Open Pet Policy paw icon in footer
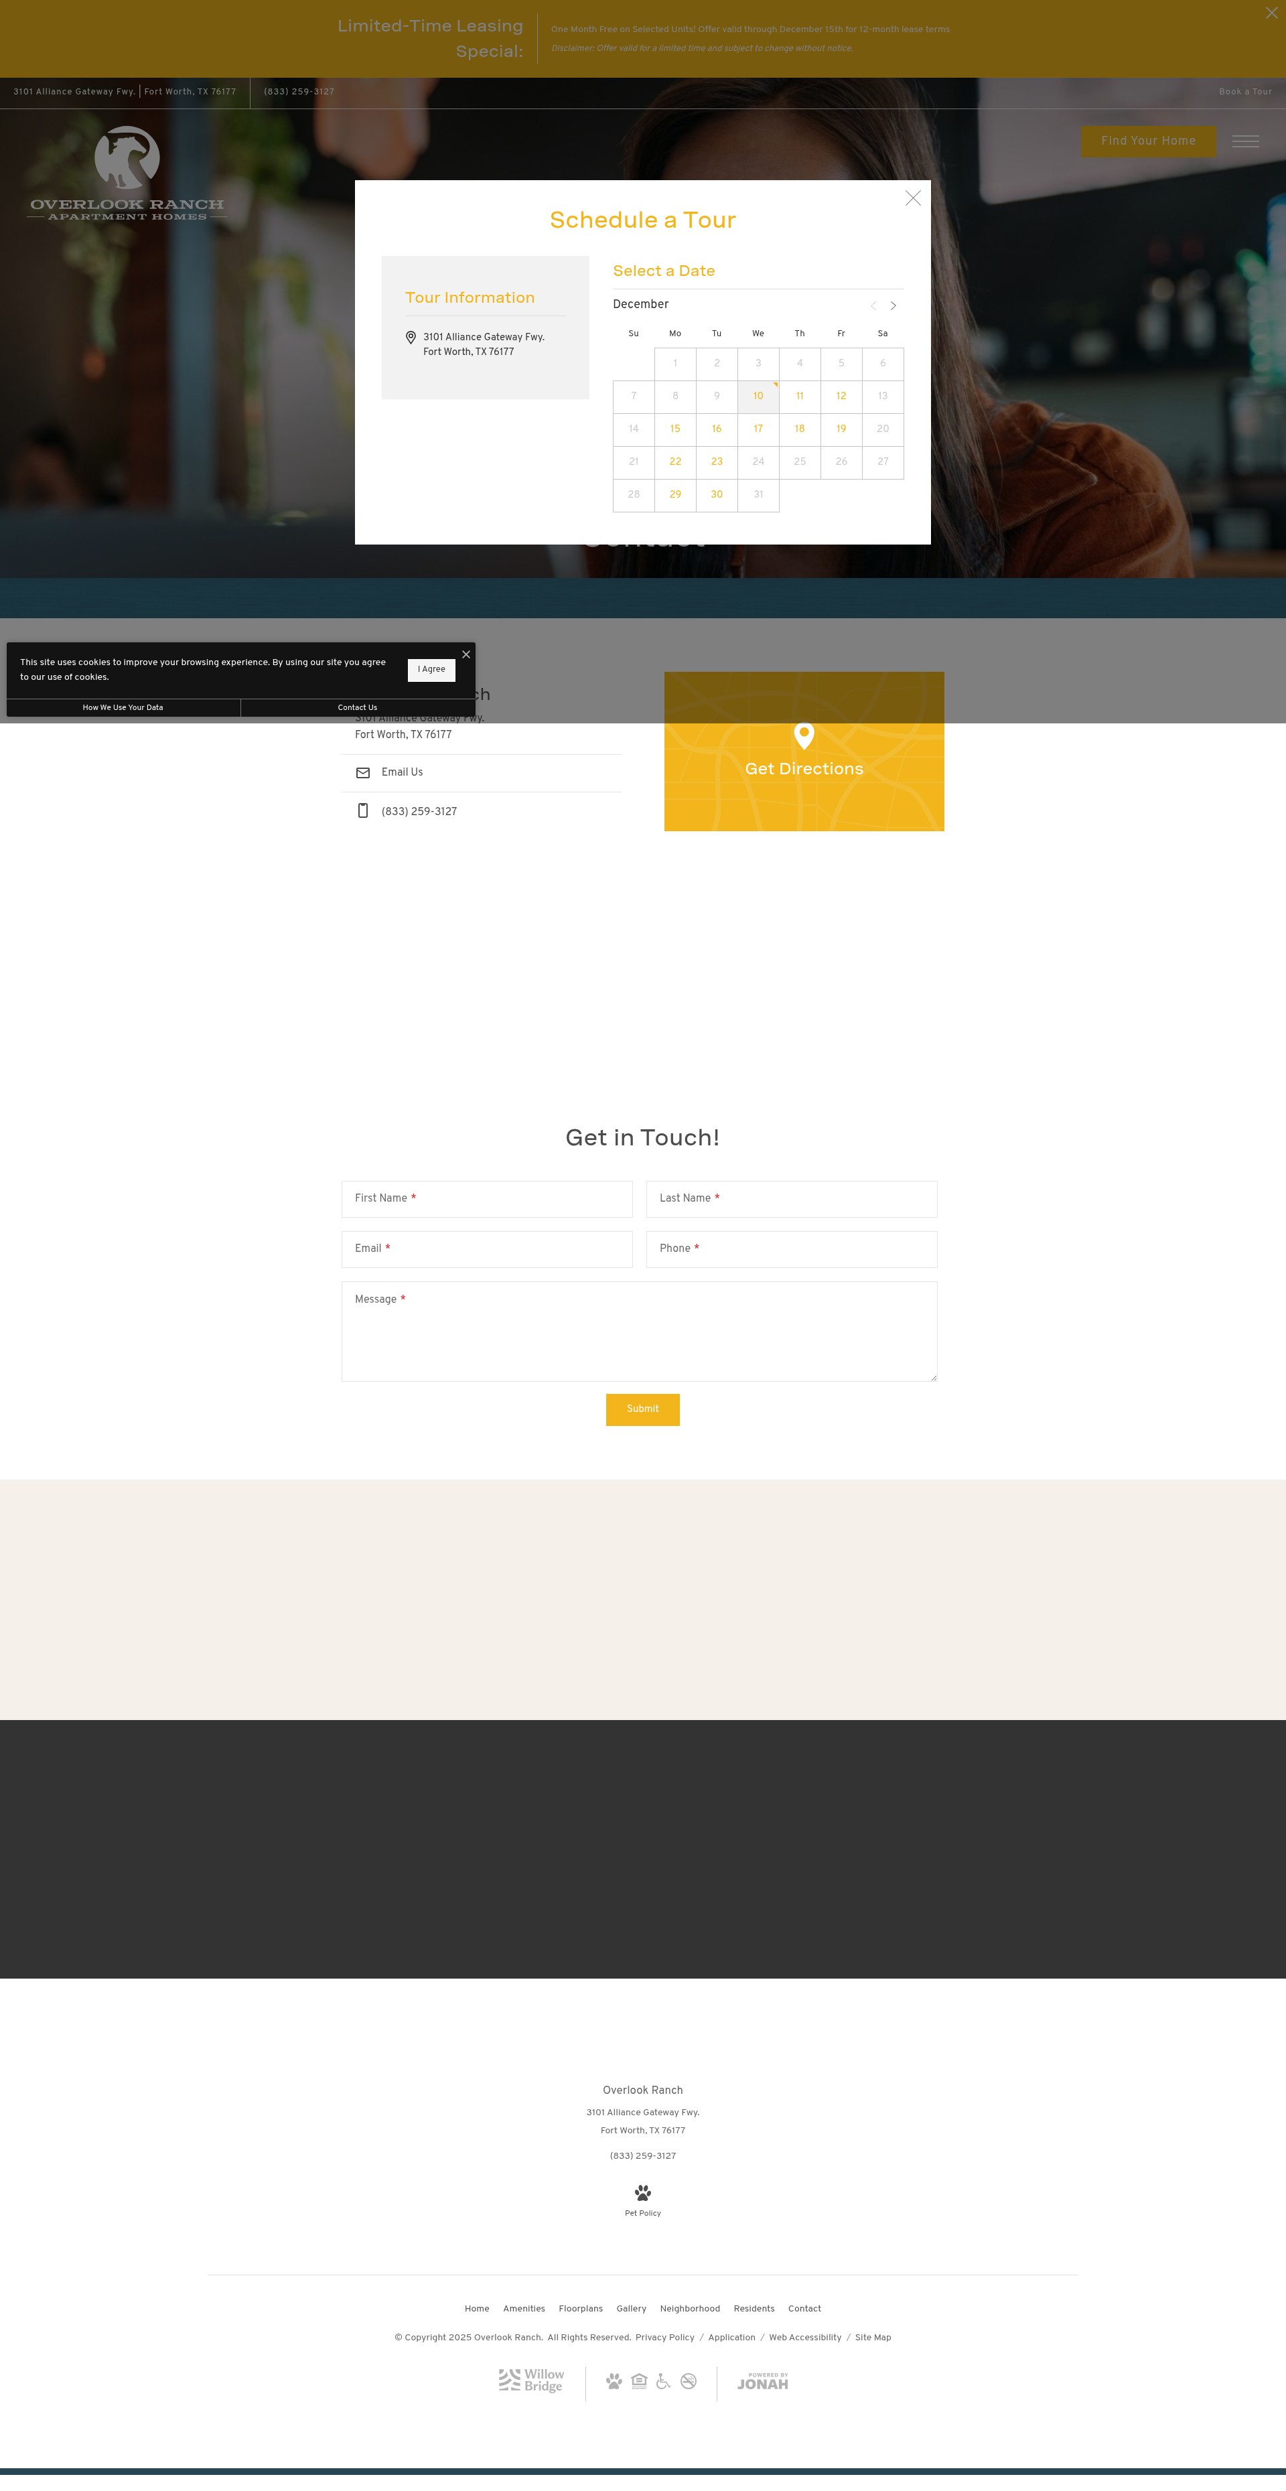The height and width of the screenshot is (2491, 1286). click(x=643, y=2192)
